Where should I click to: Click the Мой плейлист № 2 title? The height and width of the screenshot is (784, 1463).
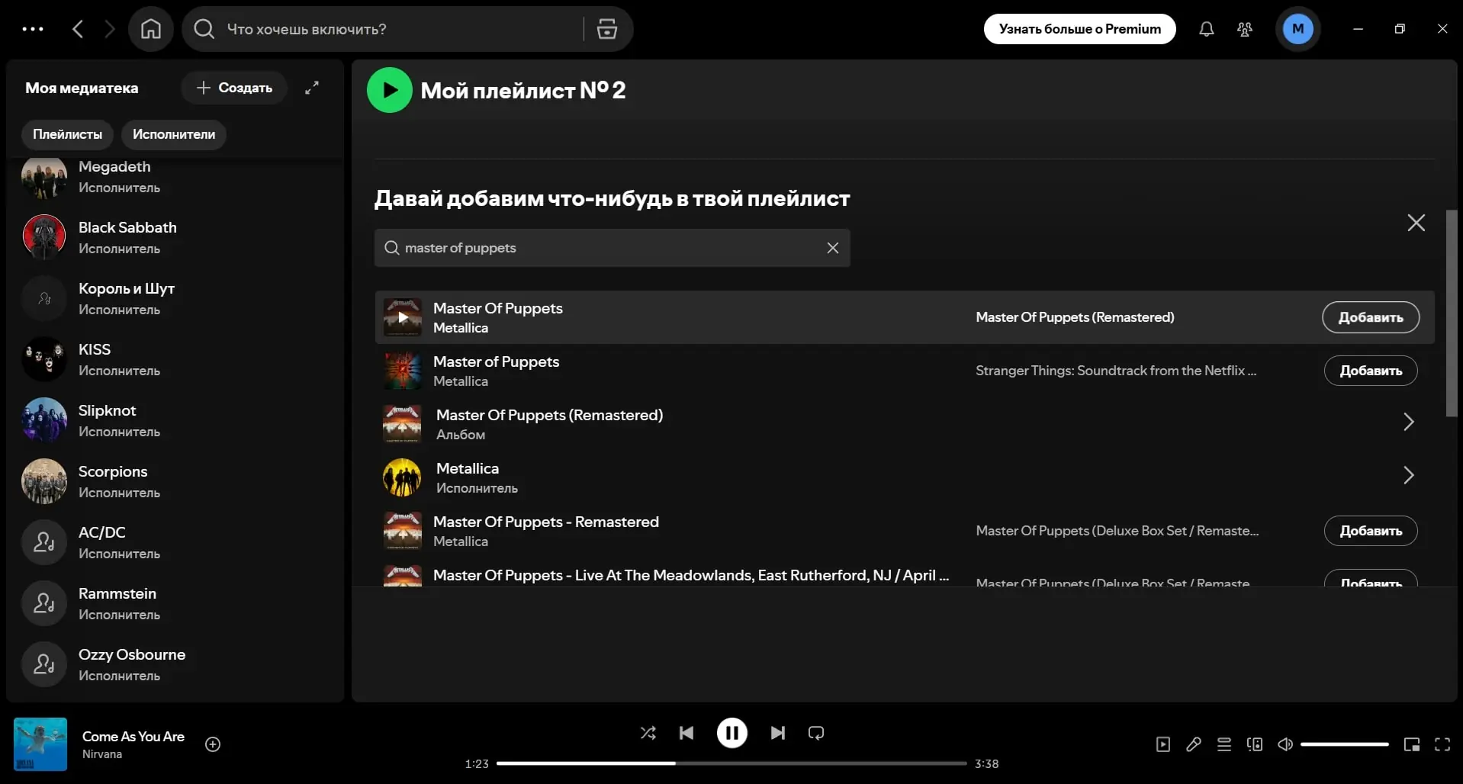point(523,90)
